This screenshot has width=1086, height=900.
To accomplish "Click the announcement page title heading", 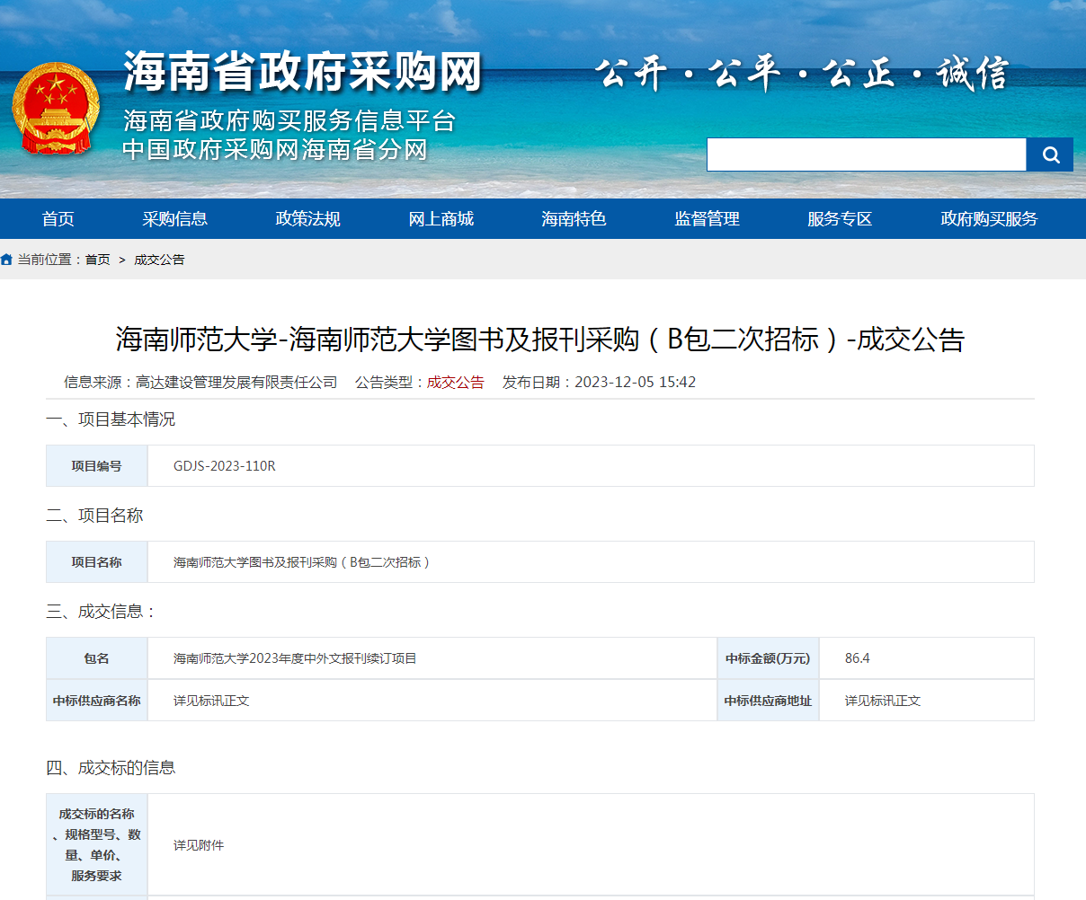I will pos(540,339).
